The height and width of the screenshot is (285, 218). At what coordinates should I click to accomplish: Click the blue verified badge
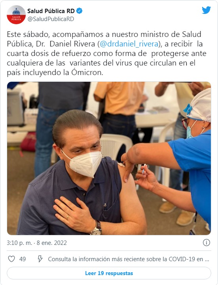tap(79, 11)
